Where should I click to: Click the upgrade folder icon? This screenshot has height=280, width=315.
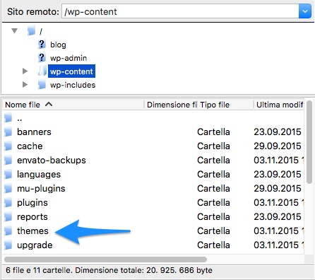8,245
